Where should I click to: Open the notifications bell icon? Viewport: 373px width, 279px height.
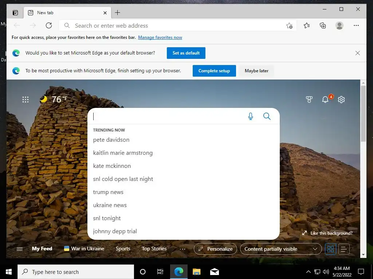pyautogui.click(x=325, y=100)
